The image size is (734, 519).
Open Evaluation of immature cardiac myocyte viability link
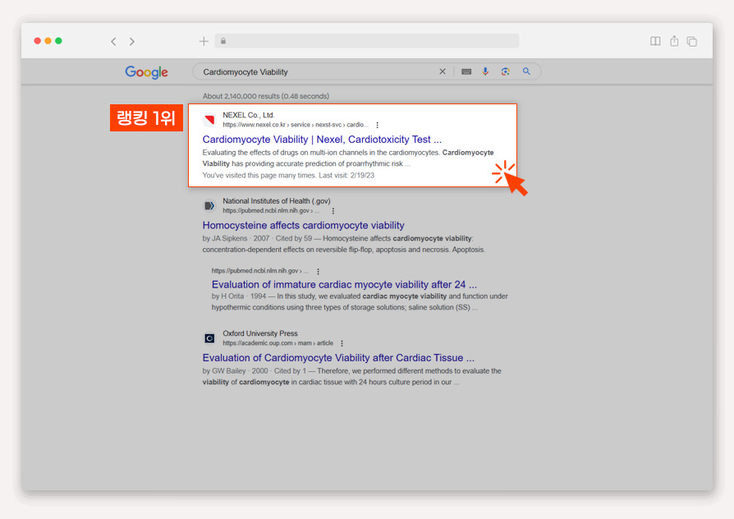click(x=345, y=285)
